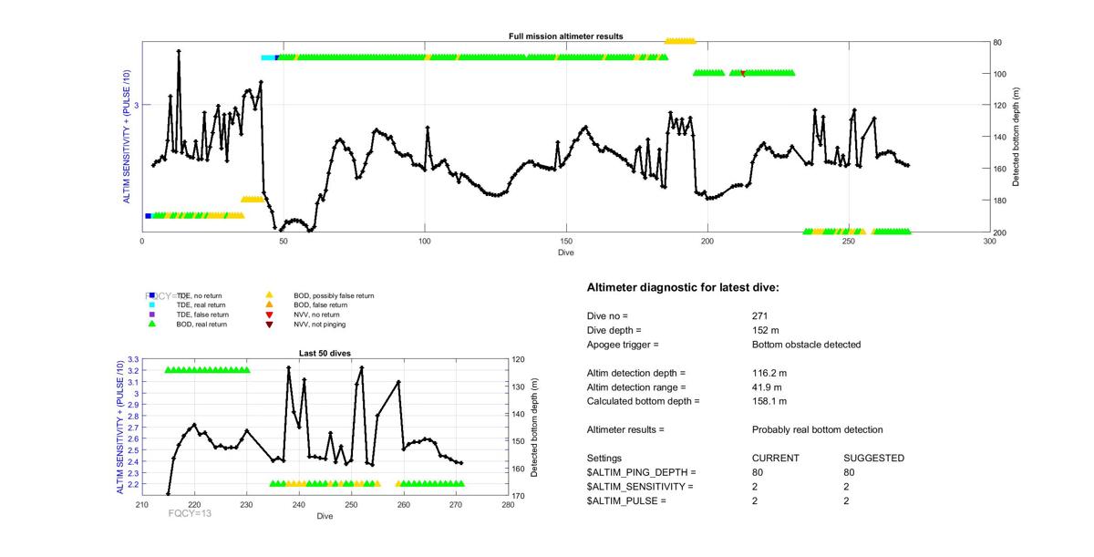Click the 'CURRENT' column header
Screen dimensions: 1094x557
click(776, 458)
